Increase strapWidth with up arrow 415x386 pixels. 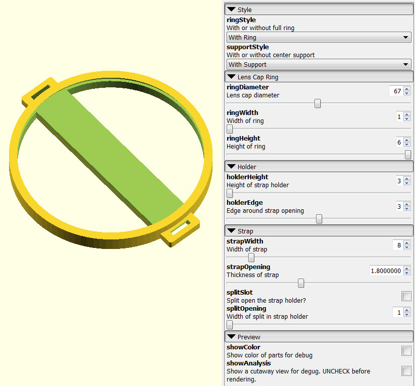(407, 243)
